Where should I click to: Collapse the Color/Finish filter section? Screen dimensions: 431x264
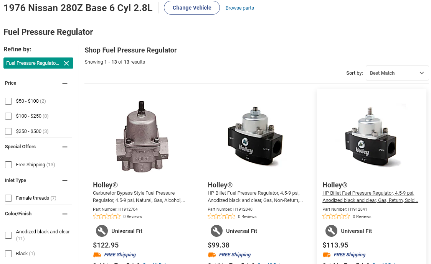coord(65,214)
